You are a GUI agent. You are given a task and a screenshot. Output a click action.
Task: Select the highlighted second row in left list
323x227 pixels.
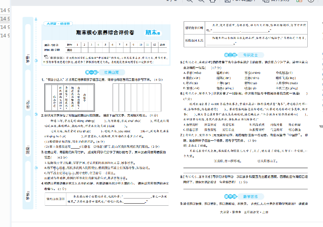click(5, 18)
